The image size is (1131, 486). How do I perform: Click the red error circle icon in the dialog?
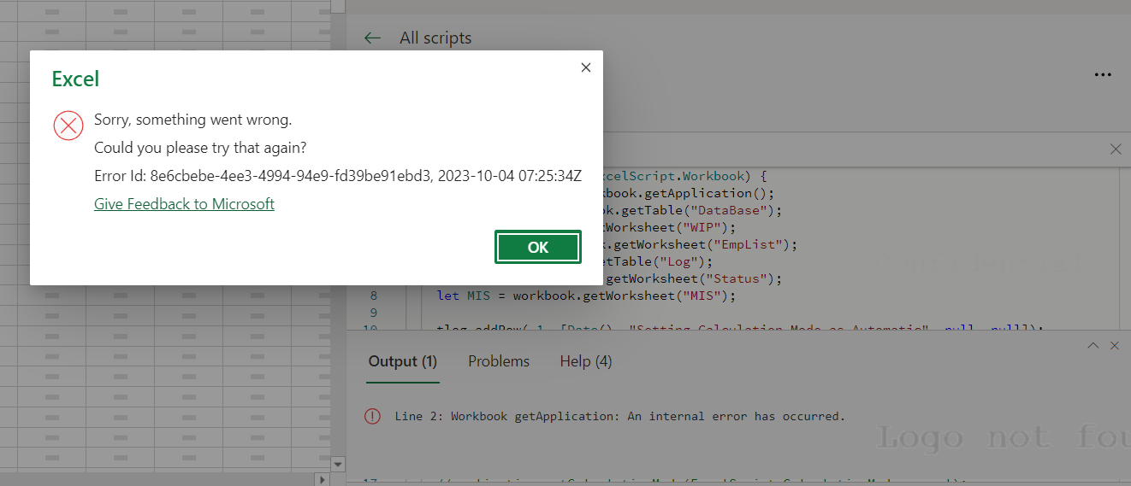(x=68, y=125)
